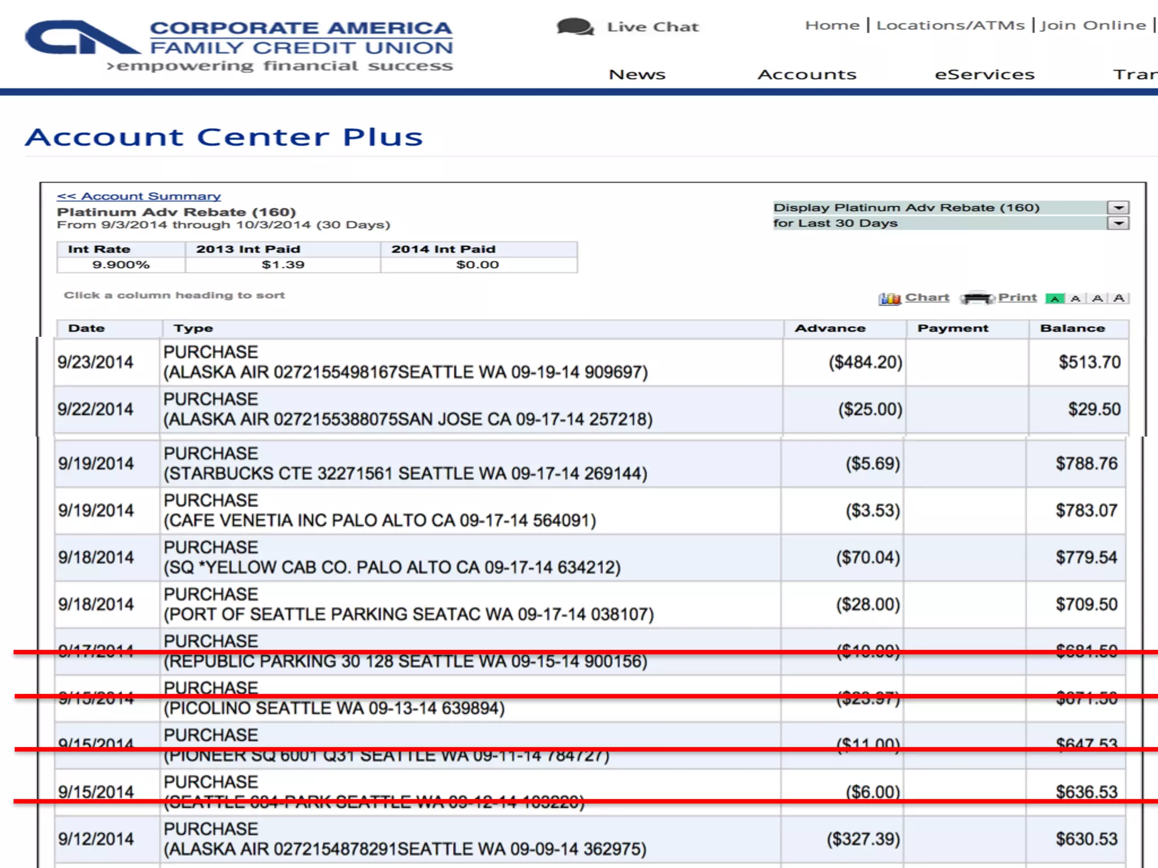This screenshot has height=868, width=1158.
Task: Open the eServices menu
Action: pos(984,75)
